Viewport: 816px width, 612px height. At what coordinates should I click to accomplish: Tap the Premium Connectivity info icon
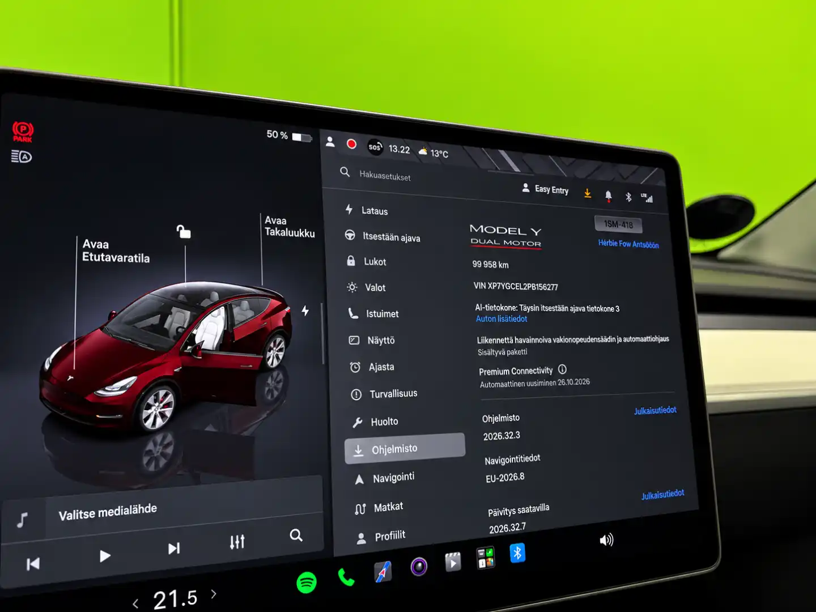coord(562,369)
